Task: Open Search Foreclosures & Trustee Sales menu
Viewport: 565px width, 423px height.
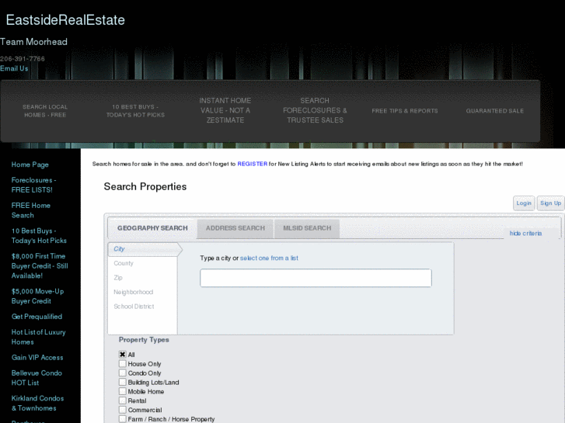Action: click(x=315, y=110)
